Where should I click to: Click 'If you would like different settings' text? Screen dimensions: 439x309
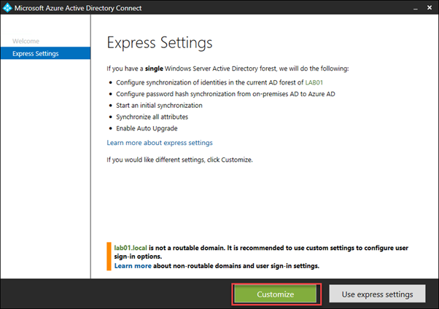tap(179, 160)
